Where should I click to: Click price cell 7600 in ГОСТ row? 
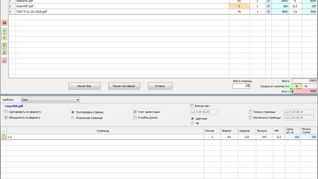coord(280,12)
